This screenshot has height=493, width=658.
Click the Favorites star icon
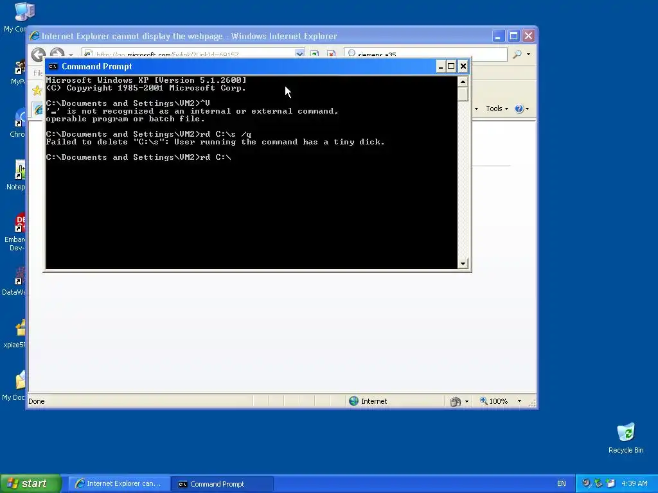[37, 90]
